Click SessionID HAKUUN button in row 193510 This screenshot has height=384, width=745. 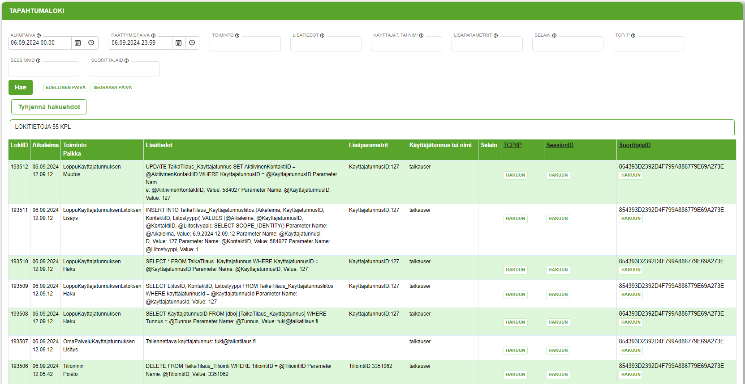(x=558, y=270)
